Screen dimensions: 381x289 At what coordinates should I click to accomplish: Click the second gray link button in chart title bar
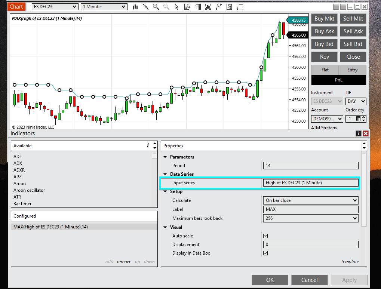click(343, 7)
